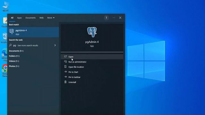205x115 pixels.
Task: Pin pgAdmin 4 to taskbar
Action: point(92,77)
